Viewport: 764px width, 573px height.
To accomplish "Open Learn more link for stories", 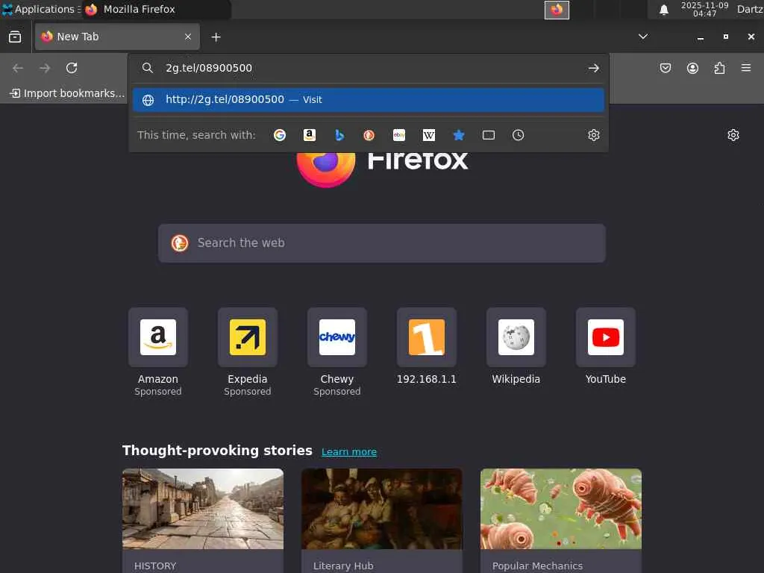I will tap(349, 451).
